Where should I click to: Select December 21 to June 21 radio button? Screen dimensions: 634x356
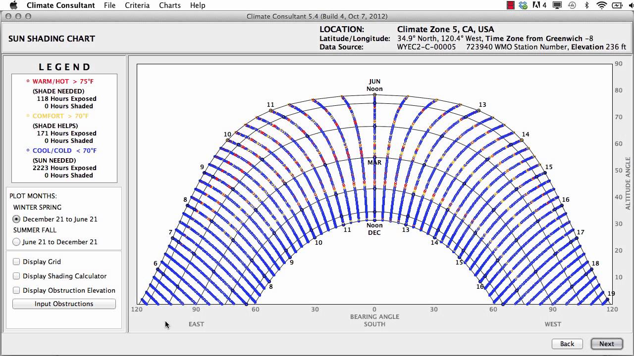[x=16, y=219]
